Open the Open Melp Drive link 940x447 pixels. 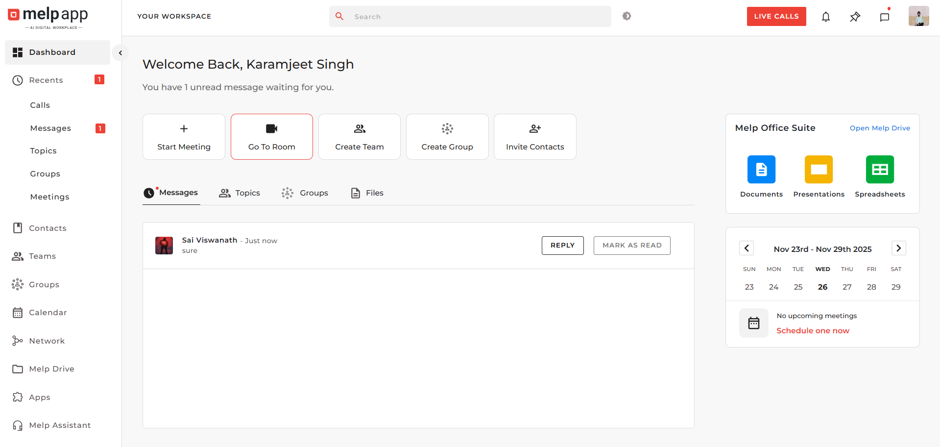tap(880, 128)
